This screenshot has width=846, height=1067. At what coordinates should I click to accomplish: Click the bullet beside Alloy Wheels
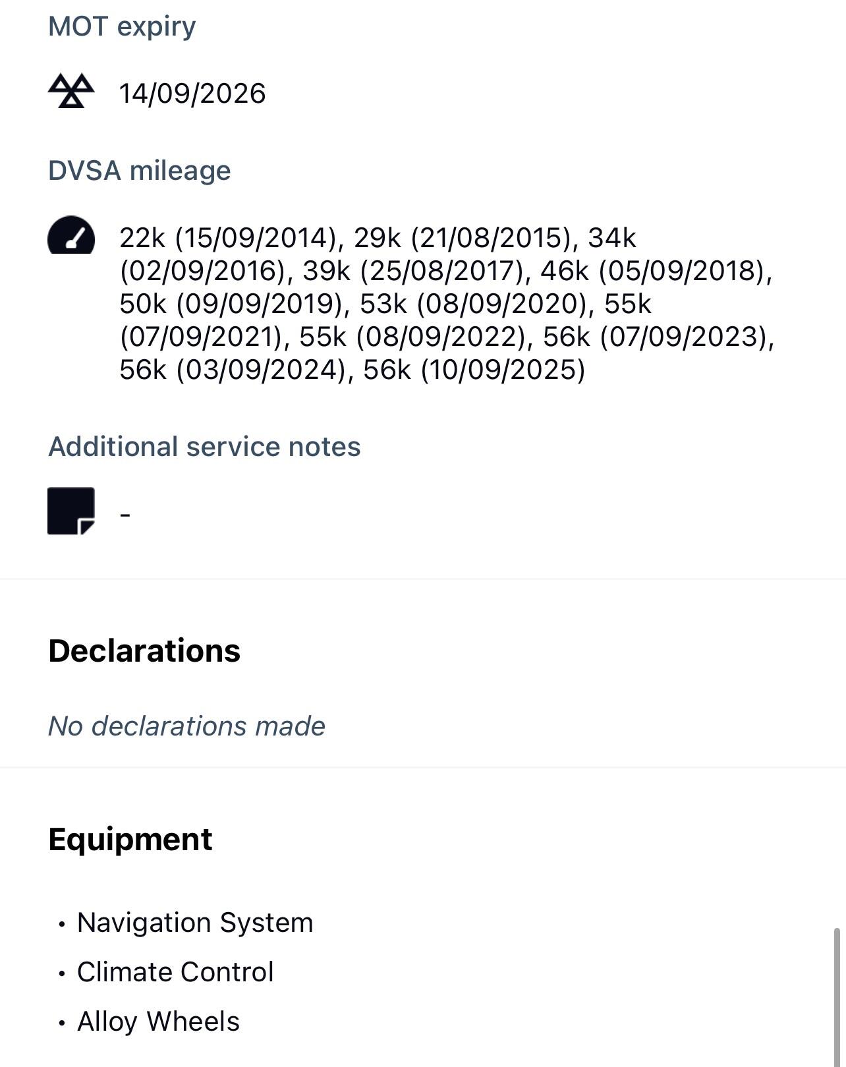[x=62, y=1023]
